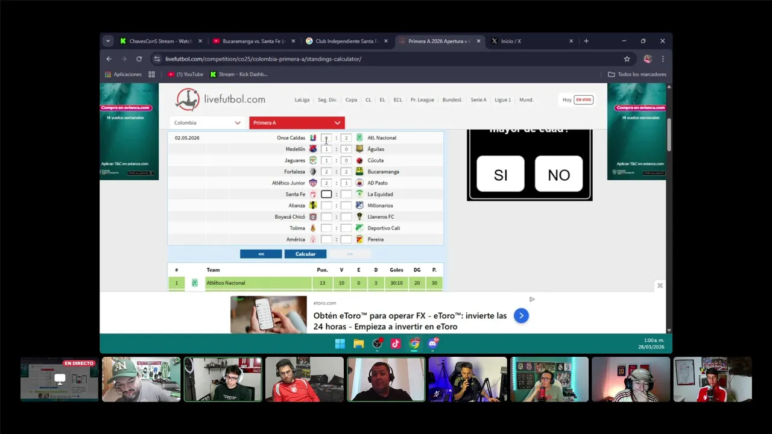Click the Millonarios team crest
The width and height of the screenshot is (772, 434).
pyautogui.click(x=359, y=206)
